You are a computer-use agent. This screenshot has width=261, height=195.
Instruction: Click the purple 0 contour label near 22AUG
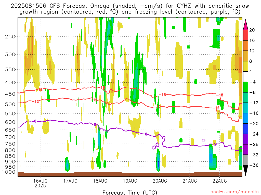(x=215, y=145)
